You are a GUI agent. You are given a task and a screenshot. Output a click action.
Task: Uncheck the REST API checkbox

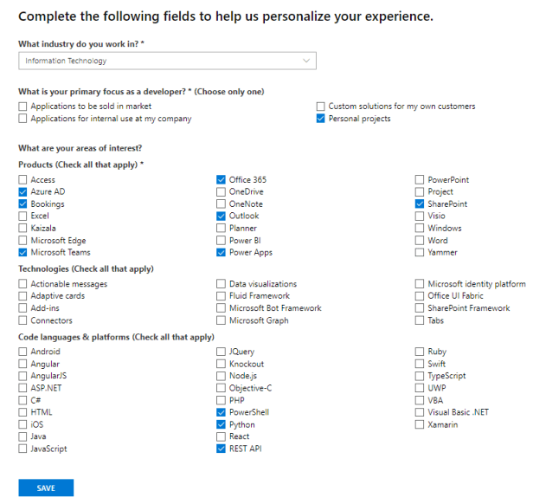pos(222,449)
